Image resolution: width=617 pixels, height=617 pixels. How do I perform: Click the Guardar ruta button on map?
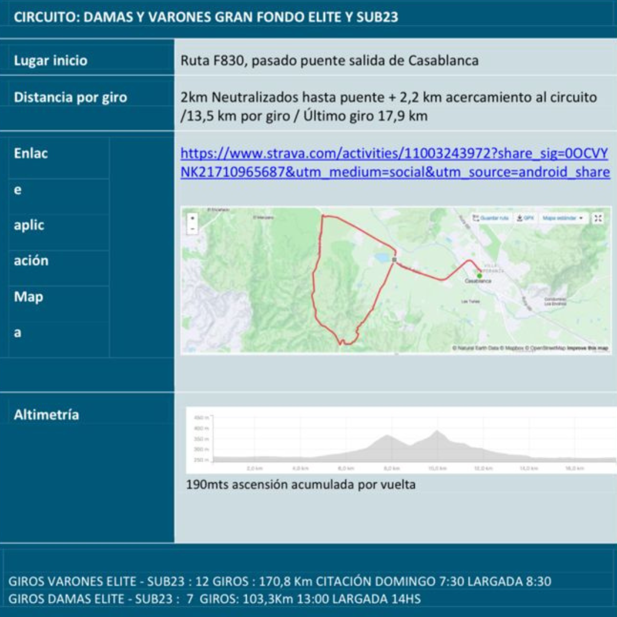(491, 218)
